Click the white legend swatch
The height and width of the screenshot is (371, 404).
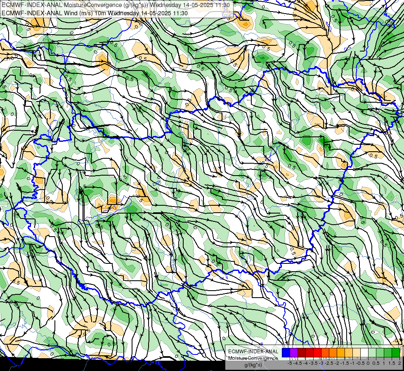click(364, 353)
